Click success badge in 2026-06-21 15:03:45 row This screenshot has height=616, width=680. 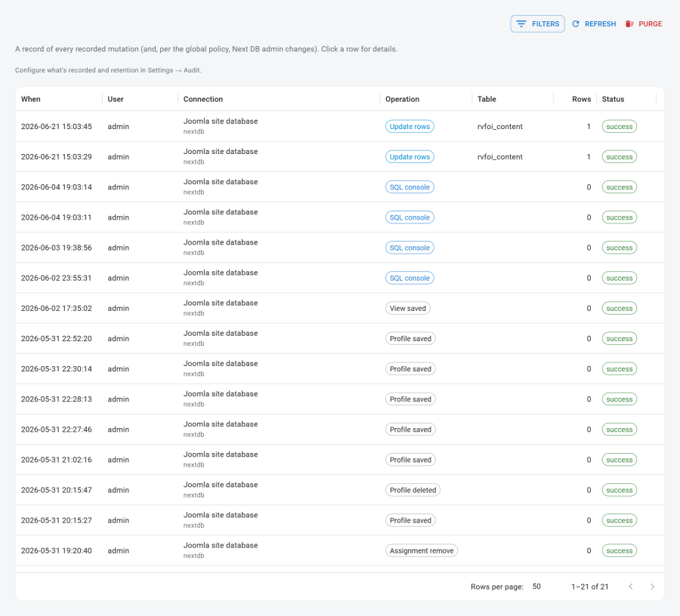619,127
